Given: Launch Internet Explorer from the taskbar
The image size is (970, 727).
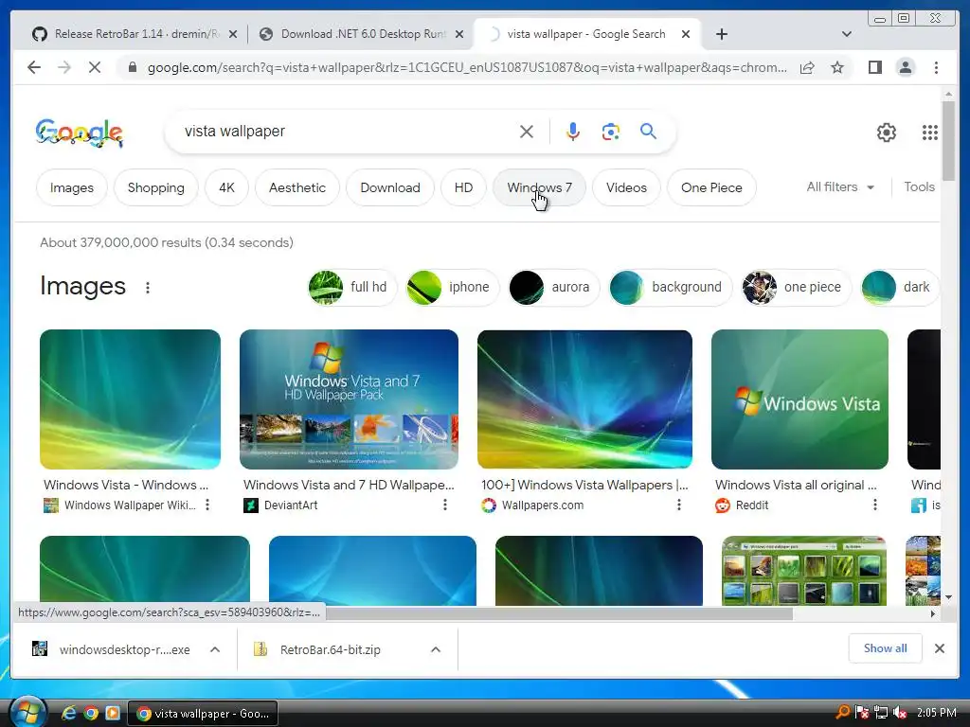Looking at the screenshot, I should [68, 714].
